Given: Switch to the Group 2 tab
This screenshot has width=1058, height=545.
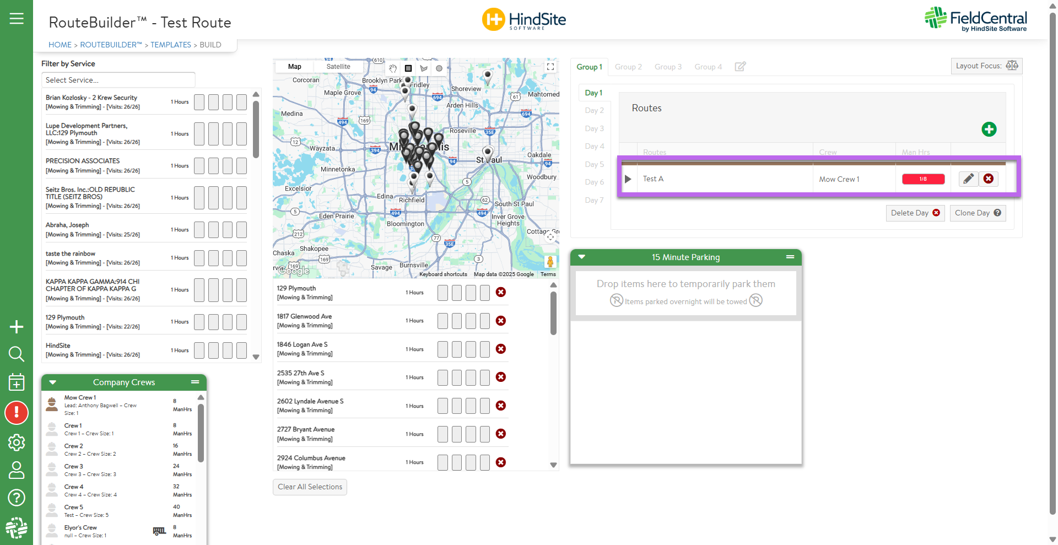Looking at the screenshot, I should click(x=628, y=67).
